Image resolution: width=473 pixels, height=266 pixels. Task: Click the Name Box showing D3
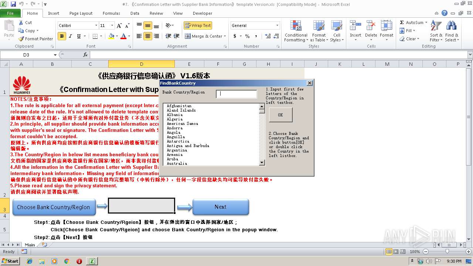26,55
